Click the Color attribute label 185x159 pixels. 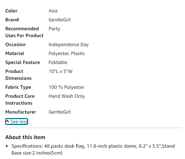click(x=11, y=11)
